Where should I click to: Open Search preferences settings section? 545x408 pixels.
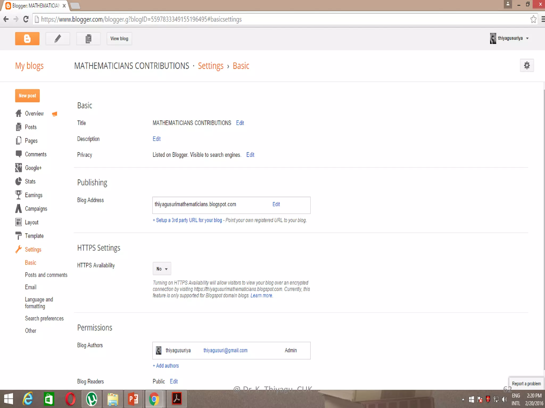pyautogui.click(x=44, y=318)
